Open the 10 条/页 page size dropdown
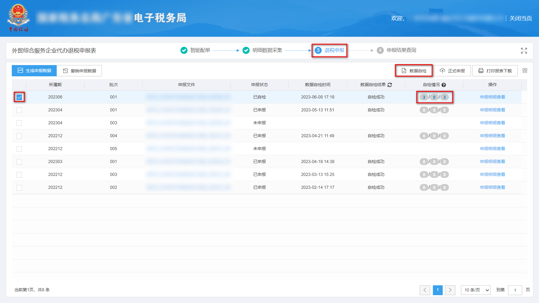Viewport: 539px width, 303px height. click(x=476, y=290)
